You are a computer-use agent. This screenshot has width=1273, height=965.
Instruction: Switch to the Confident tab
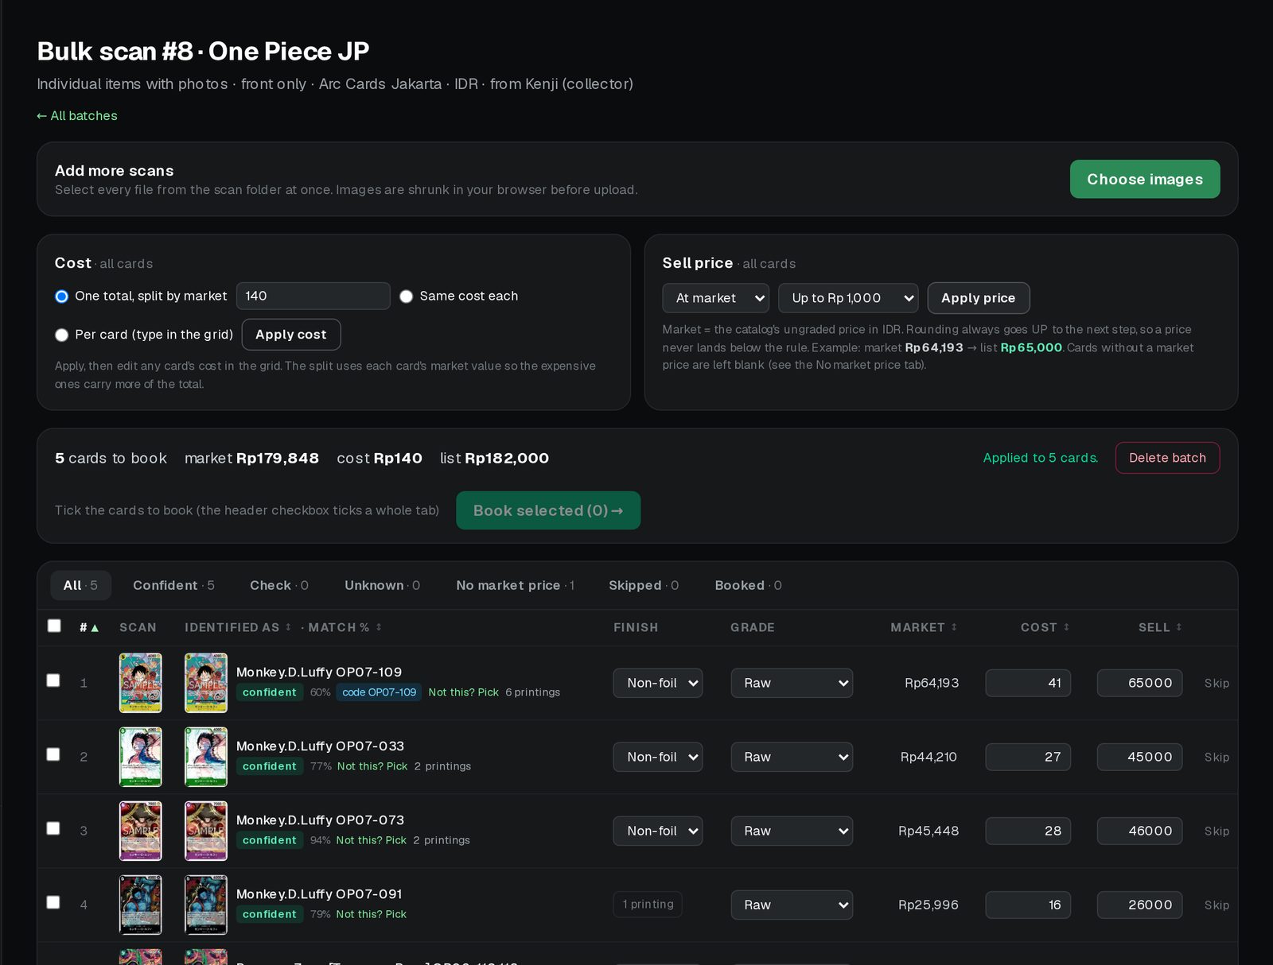173,585
